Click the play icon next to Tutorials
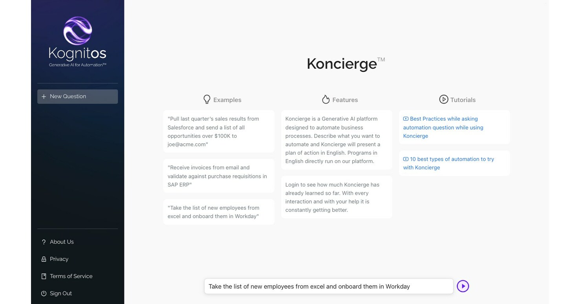Image resolution: width=580 pixels, height=304 pixels. [x=443, y=99]
